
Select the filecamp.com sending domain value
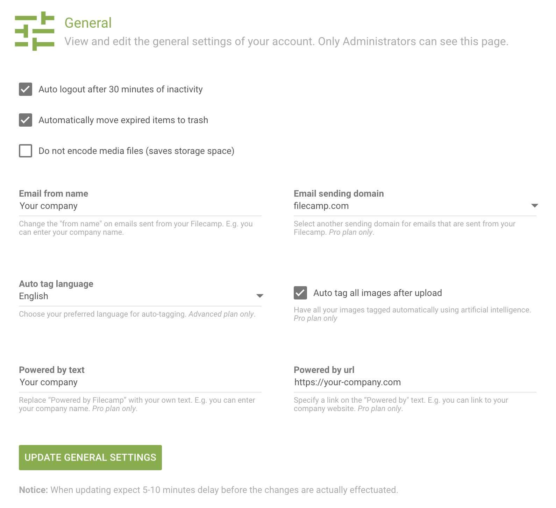coord(321,206)
